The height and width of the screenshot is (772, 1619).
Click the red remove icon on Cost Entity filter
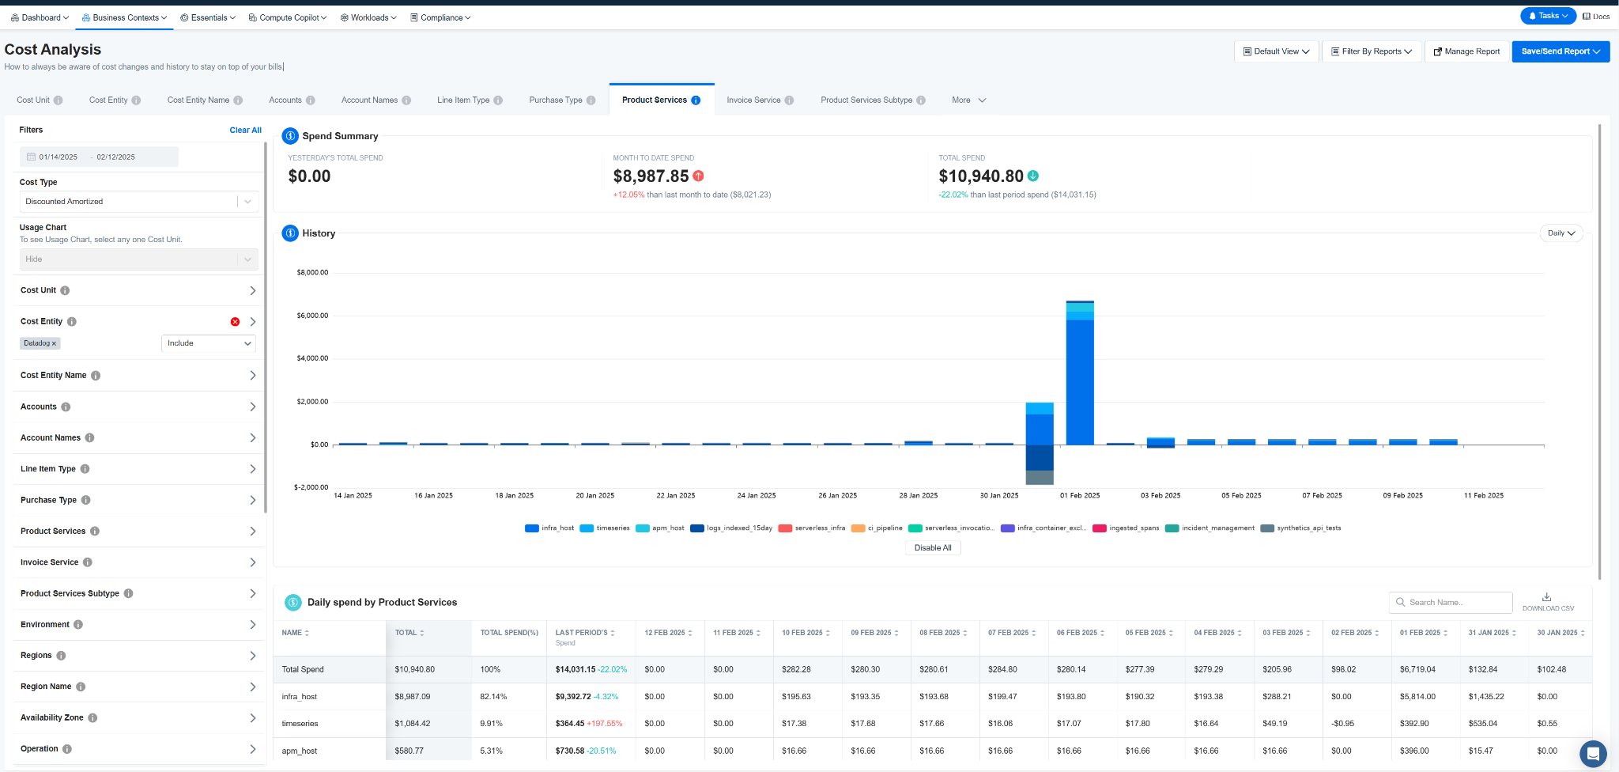235,322
